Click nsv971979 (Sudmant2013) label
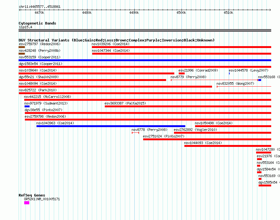Image resolution: width=280 pixels, height=220 pixels. tap(46, 103)
